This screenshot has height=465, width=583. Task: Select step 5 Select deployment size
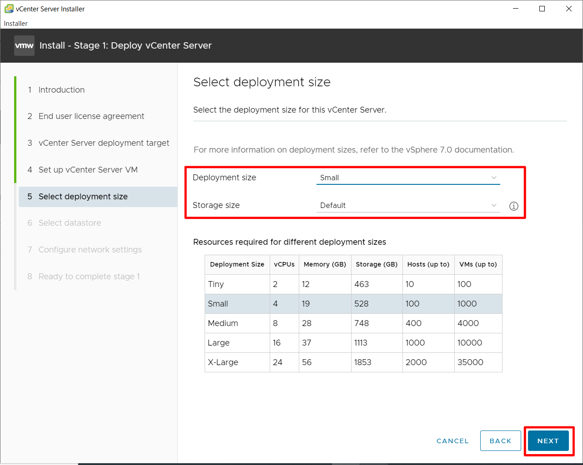[98, 197]
